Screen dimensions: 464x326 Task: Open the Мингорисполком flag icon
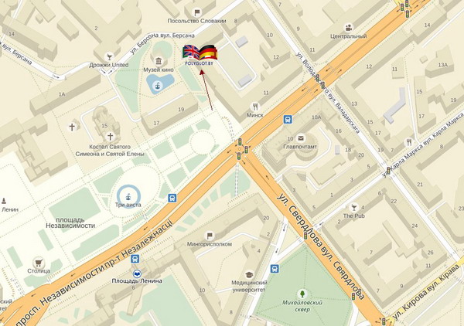pos(210,236)
